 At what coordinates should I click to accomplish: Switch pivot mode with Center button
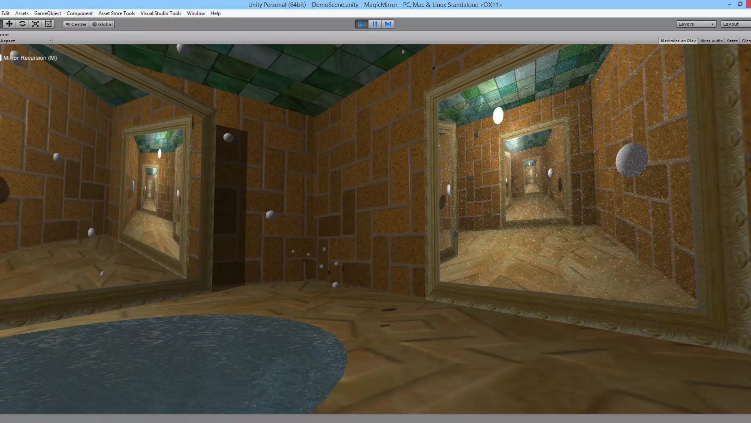coord(76,24)
